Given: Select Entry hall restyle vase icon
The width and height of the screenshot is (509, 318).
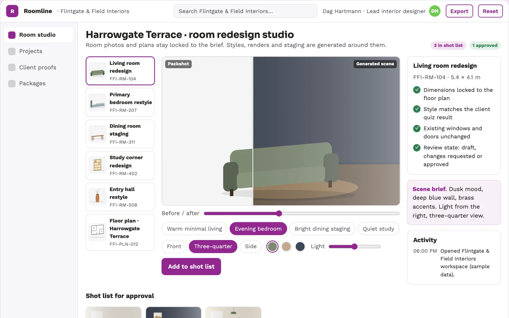Looking at the screenshot, I should point(97,197).
